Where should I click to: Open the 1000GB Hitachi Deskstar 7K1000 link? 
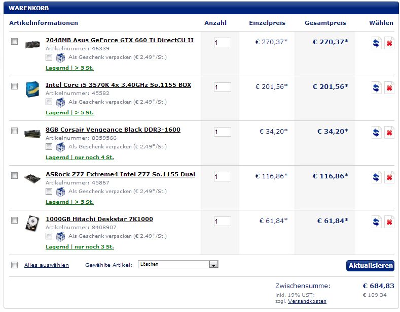tap(99, 219)
